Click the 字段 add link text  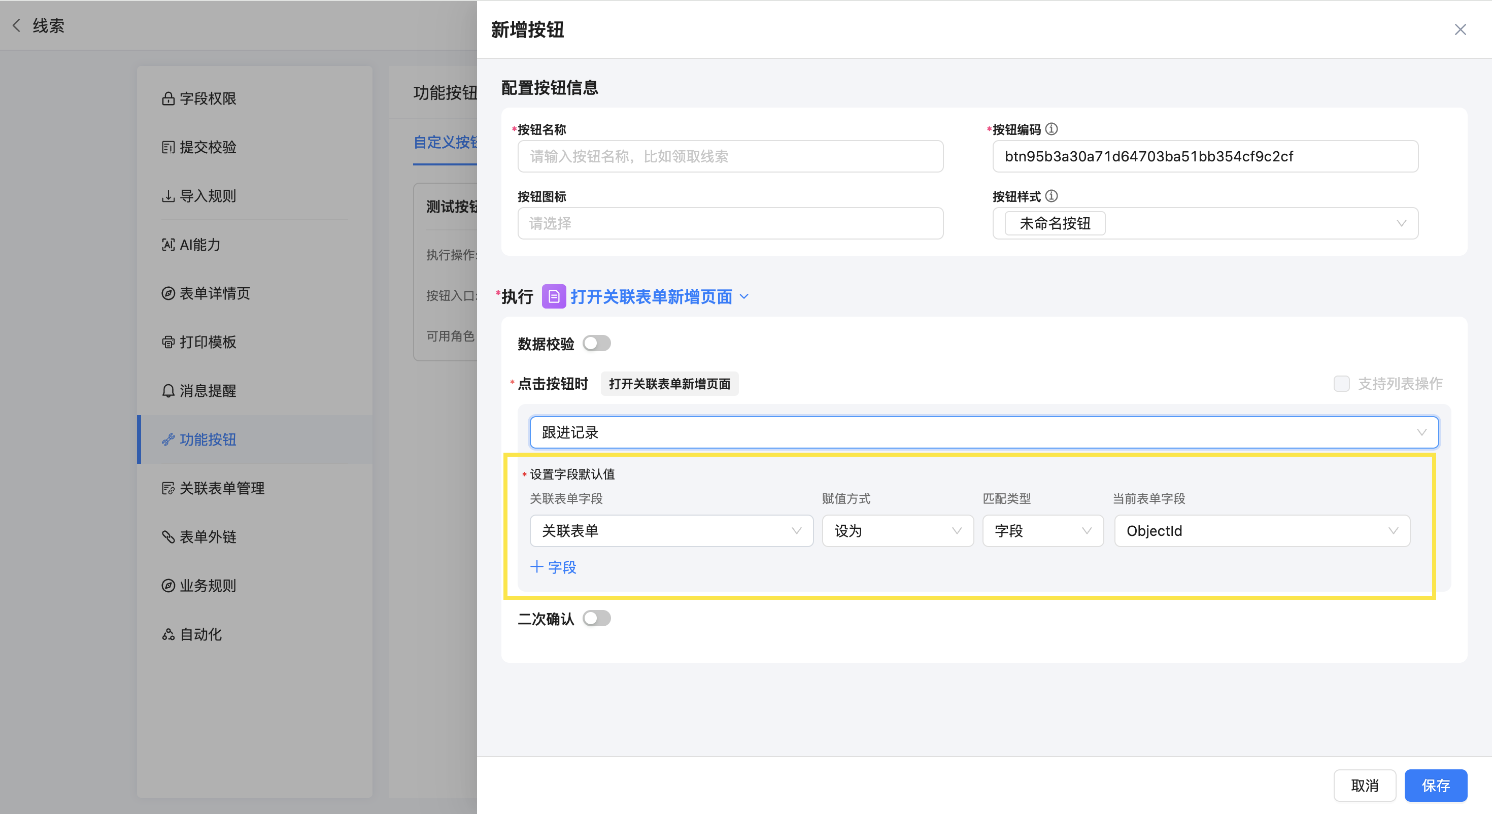[562, 567]
